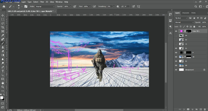Open smoothing options gear icon
Screen dimensions: 208x111
118,6
